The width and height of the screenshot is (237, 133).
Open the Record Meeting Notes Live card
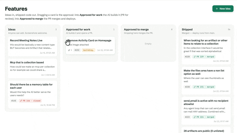click(33, 46)
